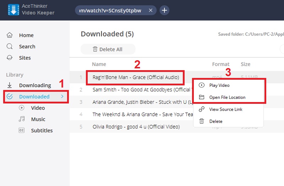Viewport: 284px width, 186px height.
Task: Click the Sites planet icon
Action: [10, 58]
